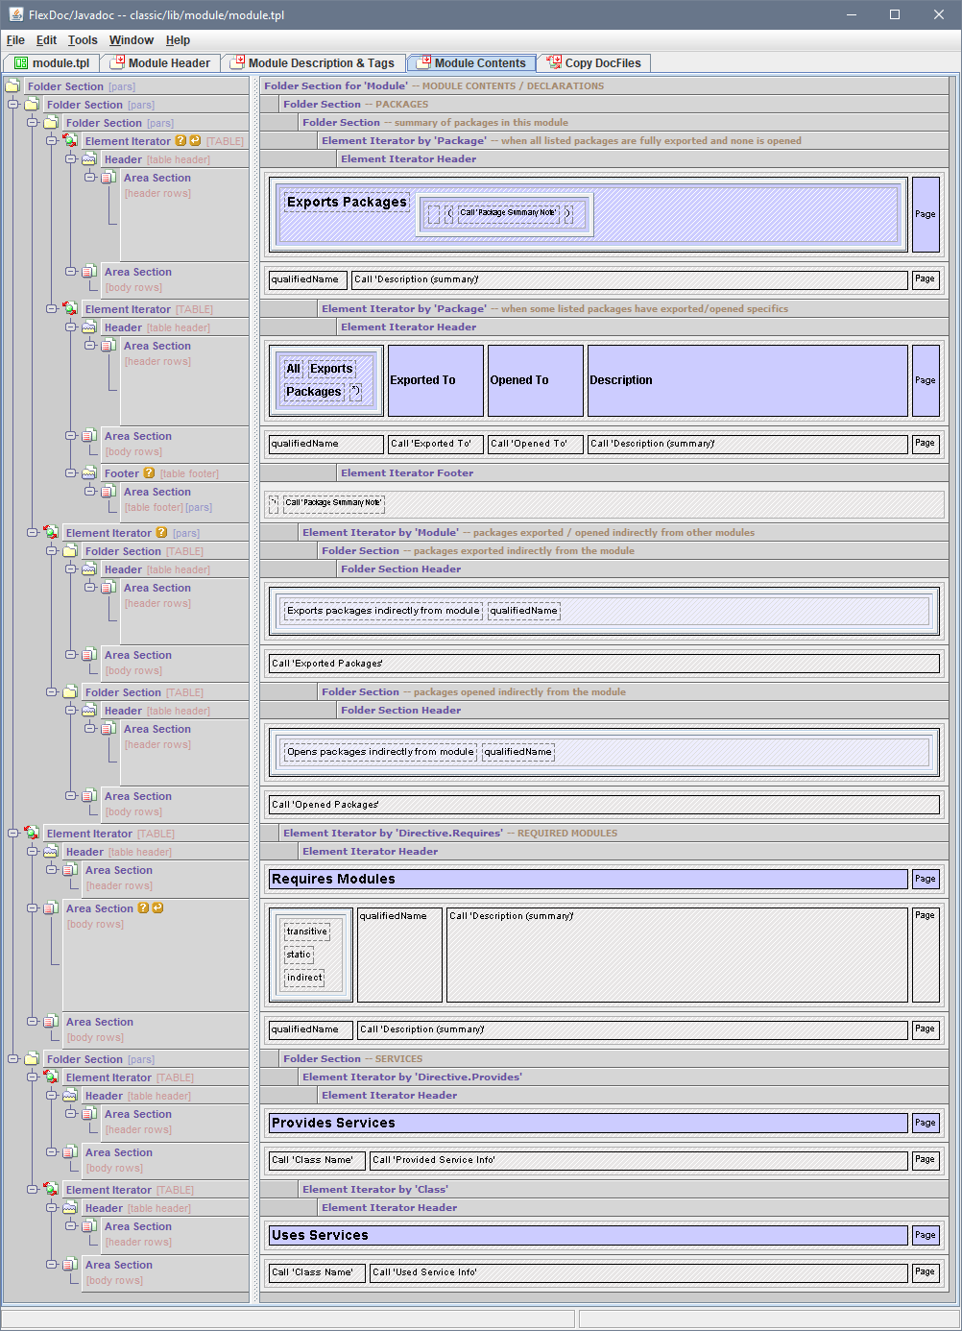
Task: Collapse the Footer [table footer] tree node
Action: click(x=71, y=472)
